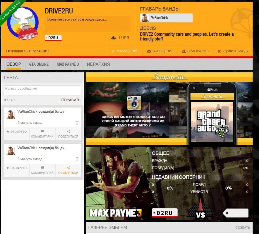Click the УПРАВЛЕНИЕ management button
This screenshot has height=234, width=259.
tap(125, 51)
